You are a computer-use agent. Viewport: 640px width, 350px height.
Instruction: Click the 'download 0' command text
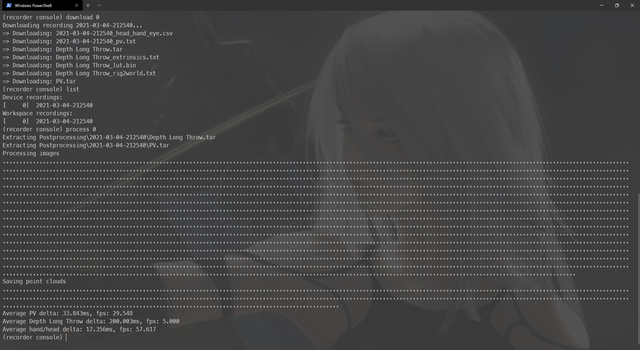(x=82, y=17)
